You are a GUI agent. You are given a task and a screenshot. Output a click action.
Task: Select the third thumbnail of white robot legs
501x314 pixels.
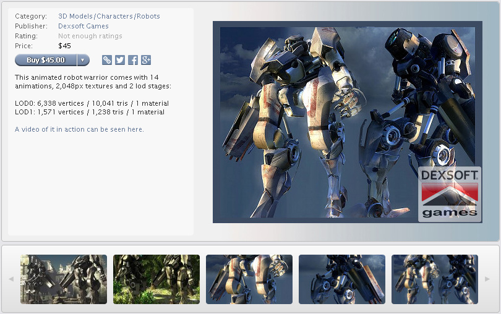[249, 279]
